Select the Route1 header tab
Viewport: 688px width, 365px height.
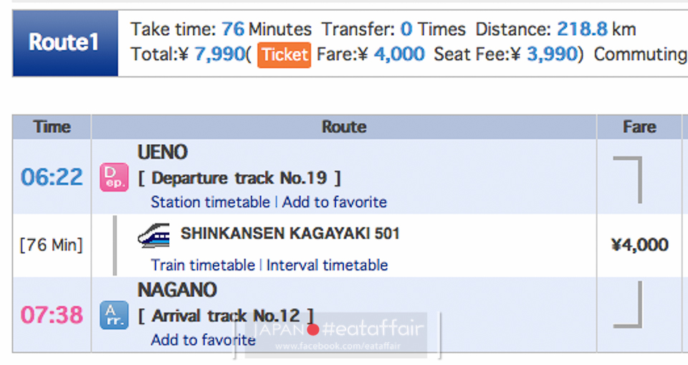[x=65, y=43]
